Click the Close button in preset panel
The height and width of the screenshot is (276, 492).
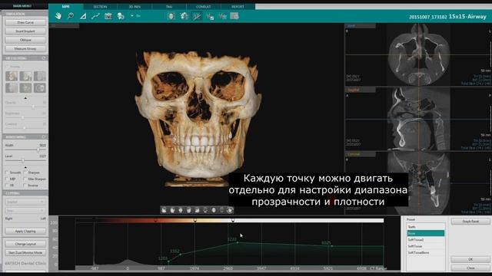click(x=470, y=268)
